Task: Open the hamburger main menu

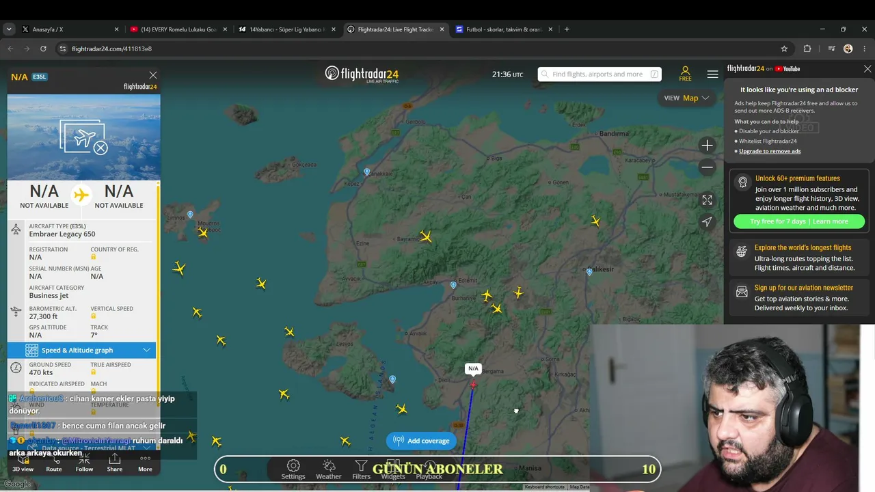Action: (x=712, y=74)
